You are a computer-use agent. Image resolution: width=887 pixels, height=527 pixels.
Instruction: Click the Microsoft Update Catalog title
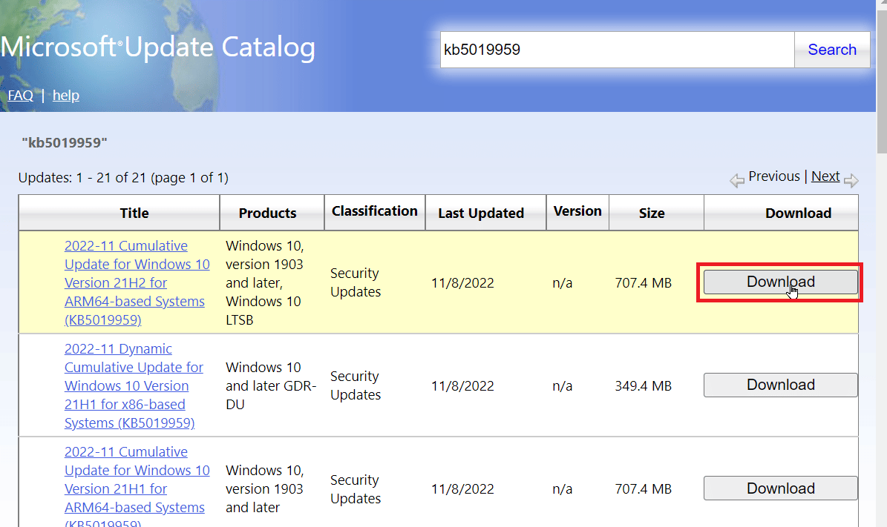click(x=158, y=47)
